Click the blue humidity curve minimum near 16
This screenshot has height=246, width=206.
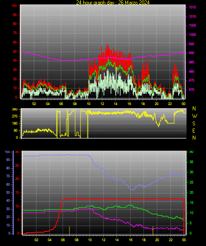click(133, 190)
